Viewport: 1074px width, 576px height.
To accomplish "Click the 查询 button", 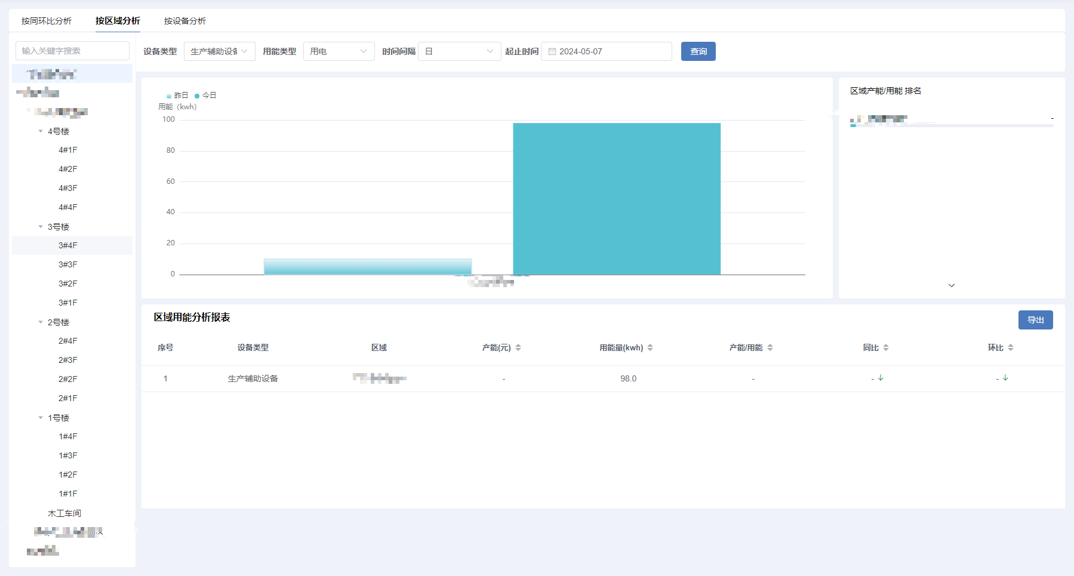I will (698, 51).
